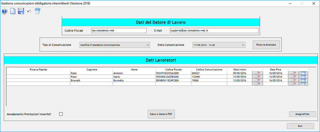
Task: Click Data Fine eraser in empty row
Action: [293, 84]
